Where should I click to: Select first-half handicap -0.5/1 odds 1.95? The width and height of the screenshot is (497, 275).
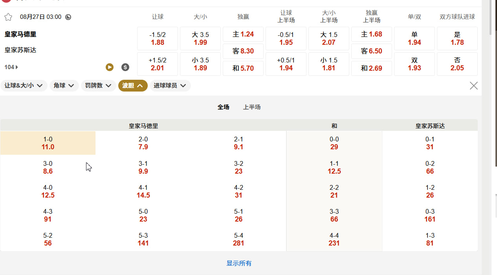286,38
